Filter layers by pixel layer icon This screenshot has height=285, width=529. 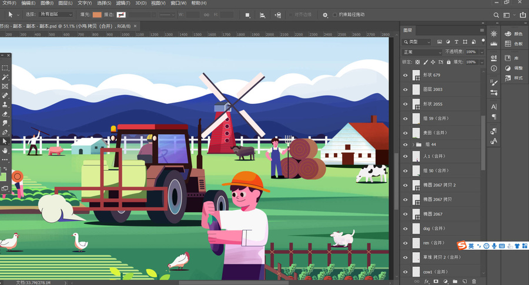pyautogui.click(x=439, y=42)
